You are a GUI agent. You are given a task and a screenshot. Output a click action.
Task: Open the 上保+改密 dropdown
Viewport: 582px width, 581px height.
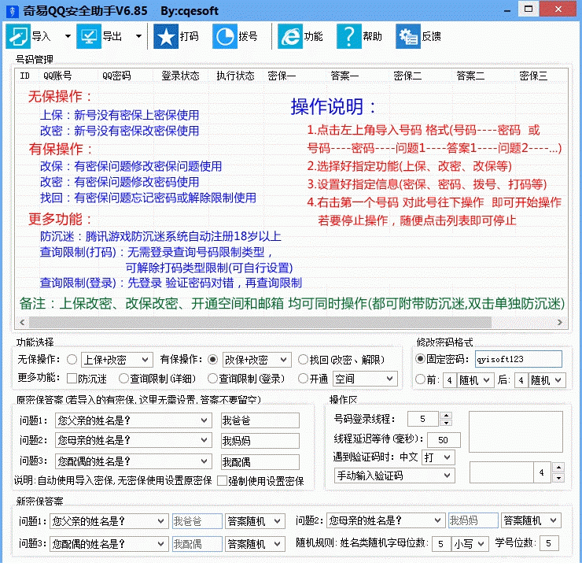click(117, 360)
